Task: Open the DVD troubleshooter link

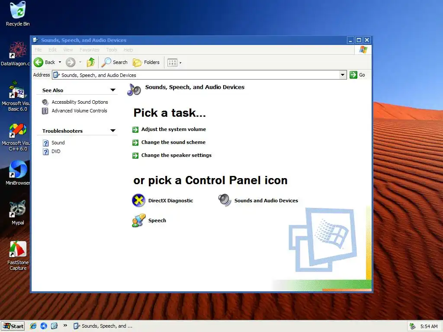Action: pyautogui.click(x=56, y=152)
